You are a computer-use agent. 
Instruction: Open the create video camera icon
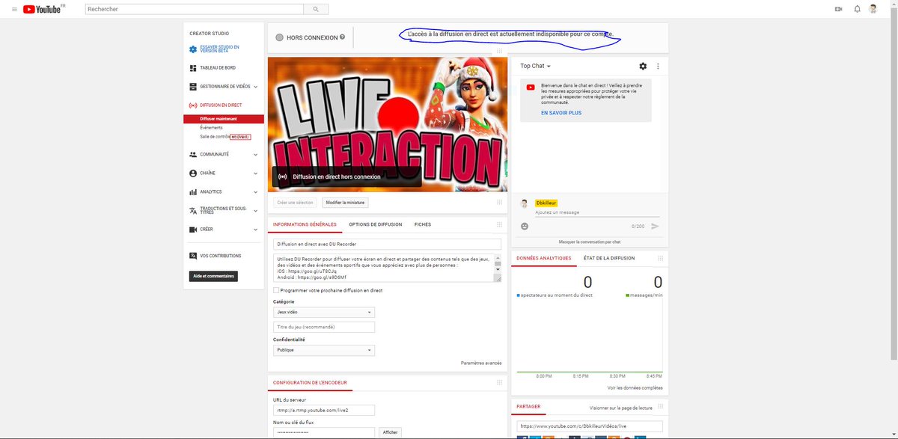(838, 9)
